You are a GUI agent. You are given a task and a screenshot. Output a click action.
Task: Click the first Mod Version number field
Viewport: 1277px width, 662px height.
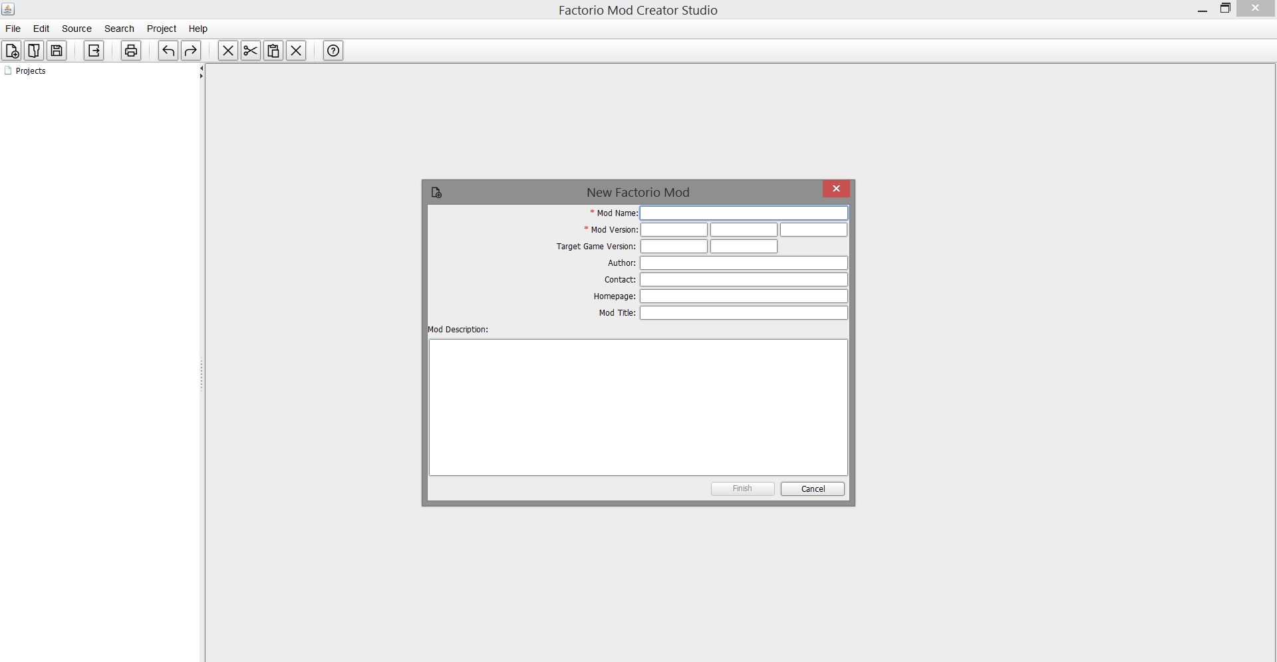click(674, 230)
